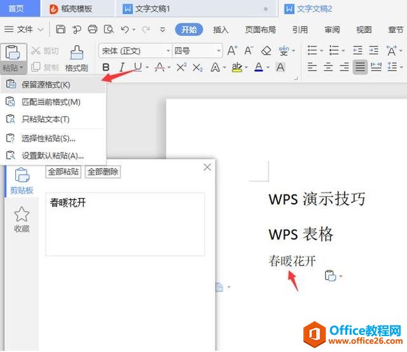
Task: Expand the 粘贴 paste dropdown arrow
Action: point(22,68)
